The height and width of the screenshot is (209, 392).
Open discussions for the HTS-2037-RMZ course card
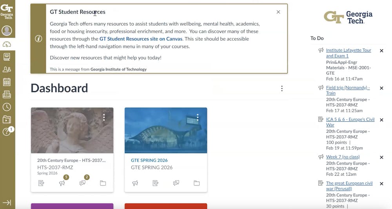(x=82, y=183)
